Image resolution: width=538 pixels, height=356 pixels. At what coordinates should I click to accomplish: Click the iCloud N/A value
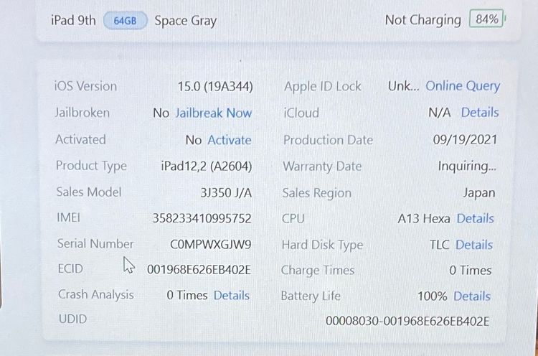[x=440, y=113]
